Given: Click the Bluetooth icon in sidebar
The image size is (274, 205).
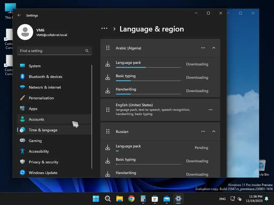Looking at the screenshot, I should [22, 76].
